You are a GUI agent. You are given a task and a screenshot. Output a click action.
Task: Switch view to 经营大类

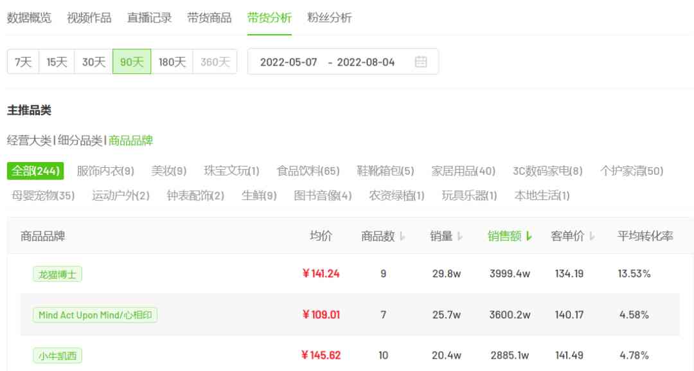[x=28, y=139]
